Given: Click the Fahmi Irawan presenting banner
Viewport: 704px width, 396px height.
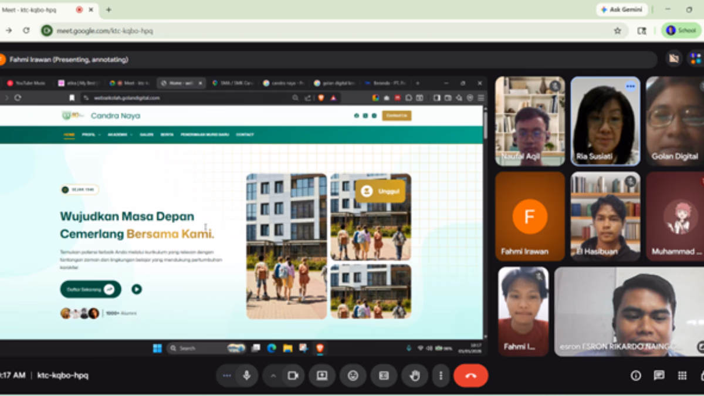Looking at the screenshot, I should click(329, 59).
